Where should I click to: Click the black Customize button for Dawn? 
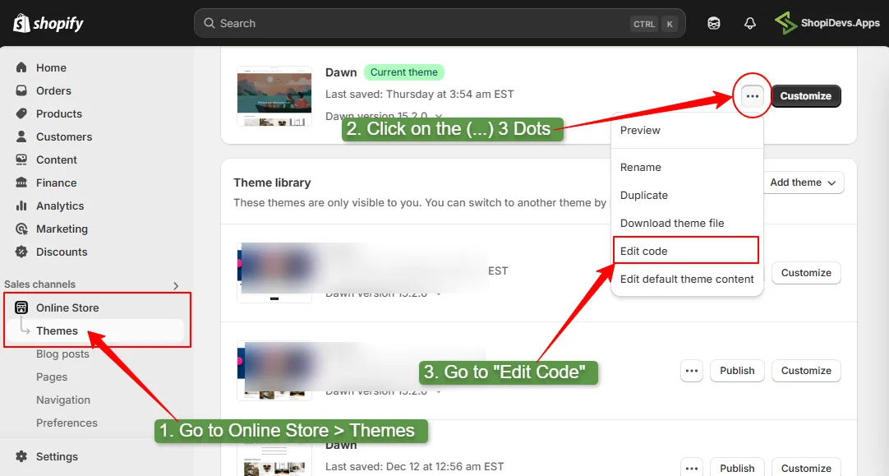coord(806,96)
